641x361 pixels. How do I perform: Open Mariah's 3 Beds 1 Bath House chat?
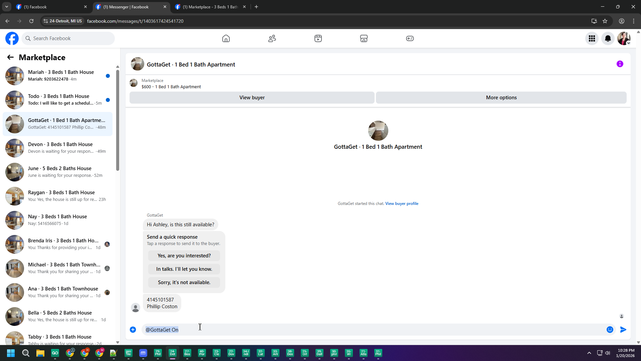pyautogui.click(x=57, y=76)
